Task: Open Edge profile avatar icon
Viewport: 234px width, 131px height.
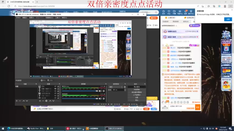Action: [x=225, y=6]
